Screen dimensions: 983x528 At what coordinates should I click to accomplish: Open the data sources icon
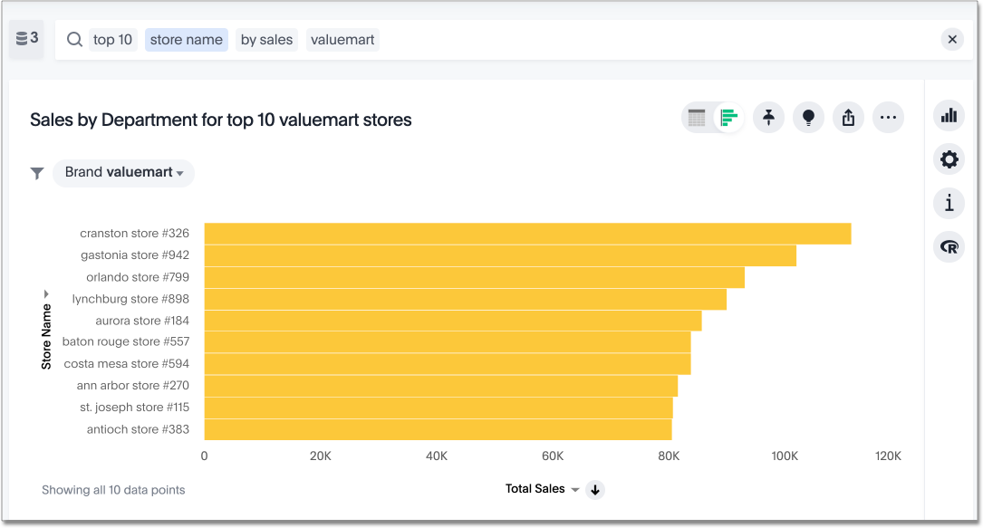click(26, 39)
